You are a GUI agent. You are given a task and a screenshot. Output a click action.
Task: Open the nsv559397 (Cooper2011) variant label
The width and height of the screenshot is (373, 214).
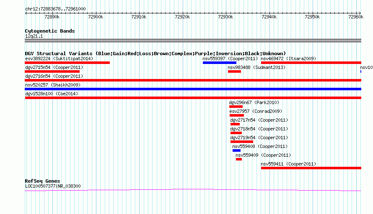[230, 59]
